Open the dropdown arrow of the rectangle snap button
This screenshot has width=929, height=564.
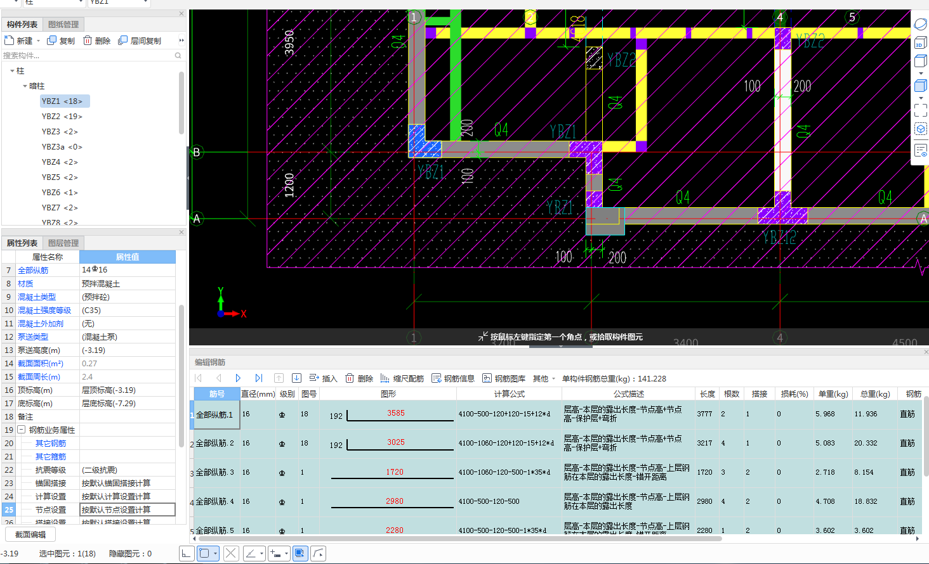point(215,553)
